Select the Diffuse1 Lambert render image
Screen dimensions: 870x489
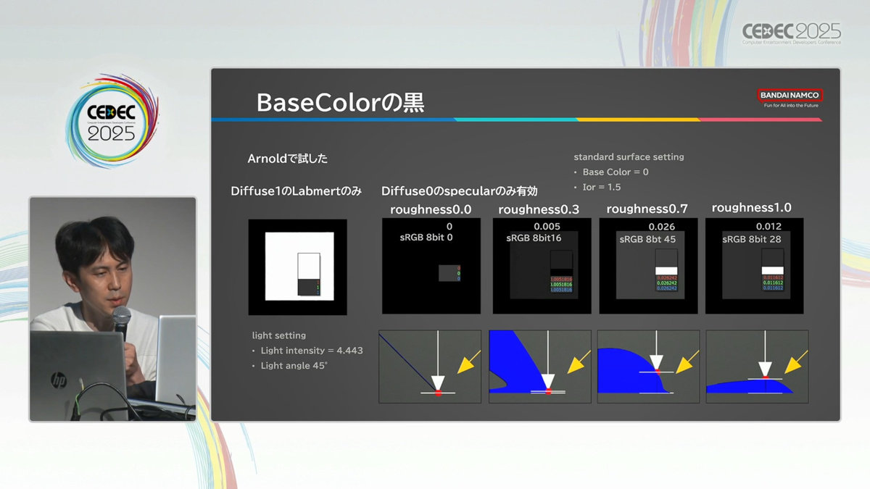(297, 267)
